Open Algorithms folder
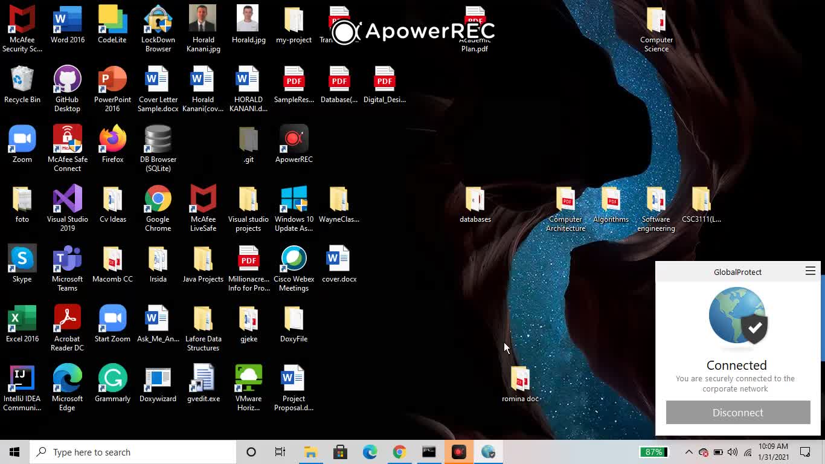This screenshot has height=464, width=825. point(611,204)
